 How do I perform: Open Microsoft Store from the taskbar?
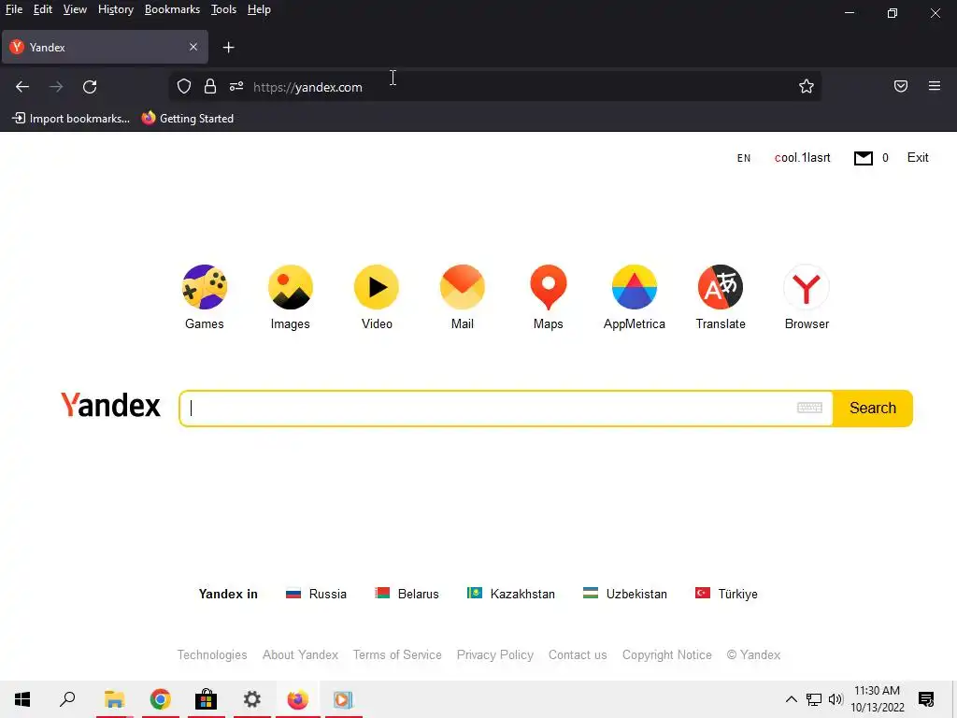(207, 699)
